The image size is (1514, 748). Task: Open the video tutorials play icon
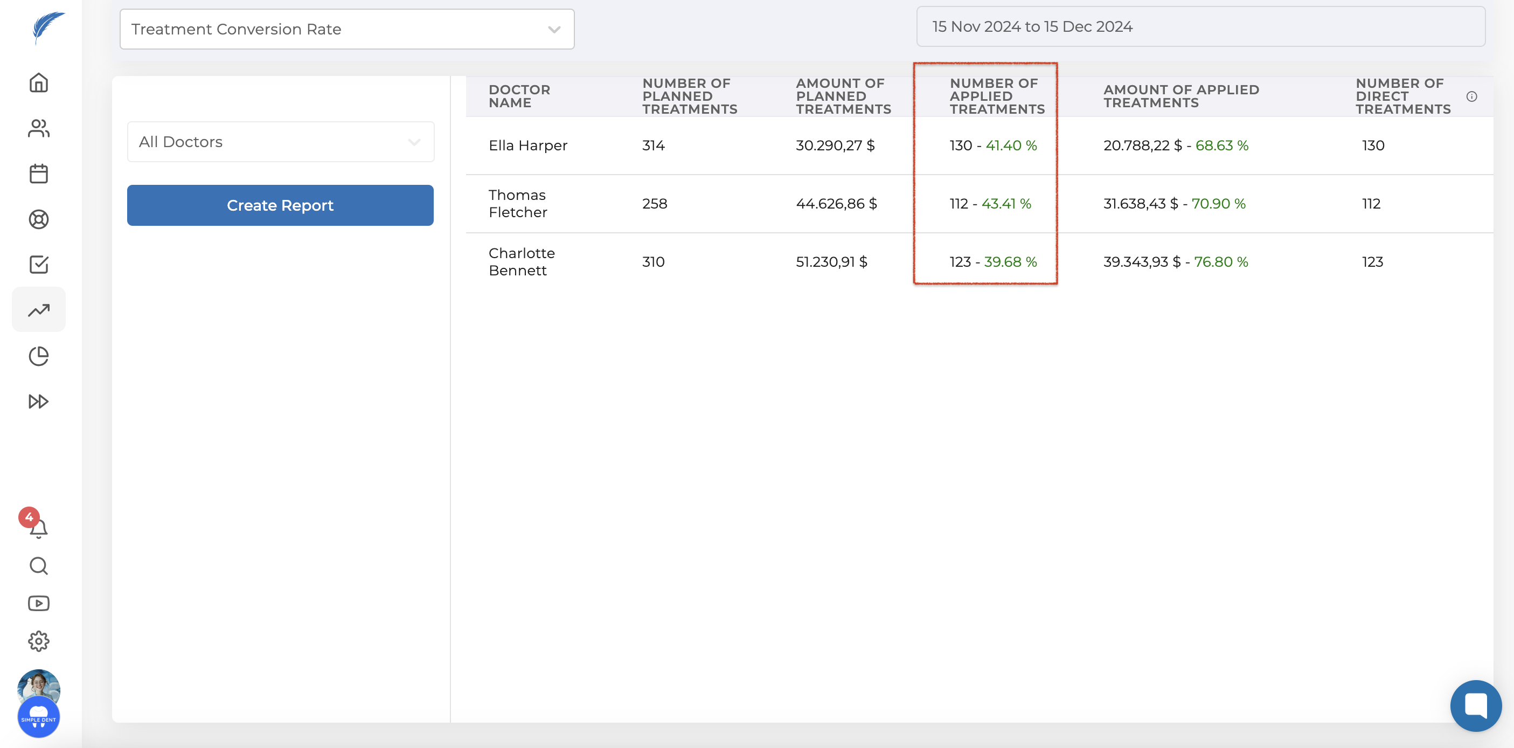click(x=39, y=604)
